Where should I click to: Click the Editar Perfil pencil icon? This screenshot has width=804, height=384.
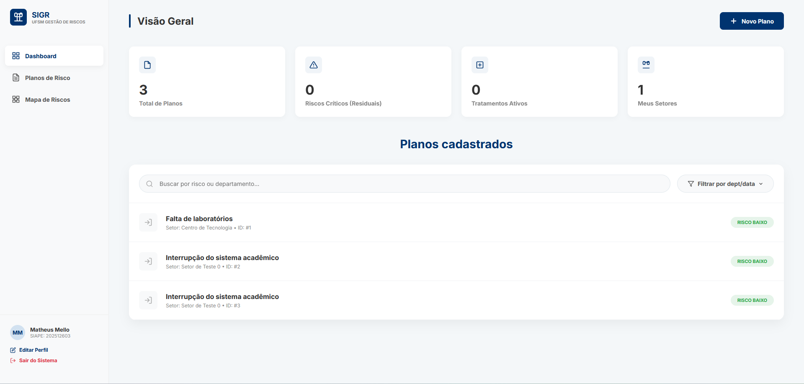[x=13, y=350]
